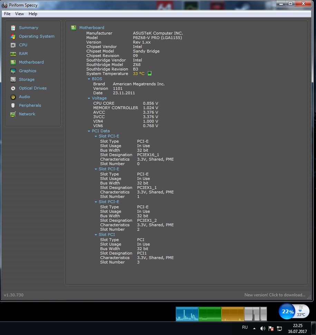
Task: Click the P8Z68-V PRO (LGA1155) model value
Action: (157, 38)
